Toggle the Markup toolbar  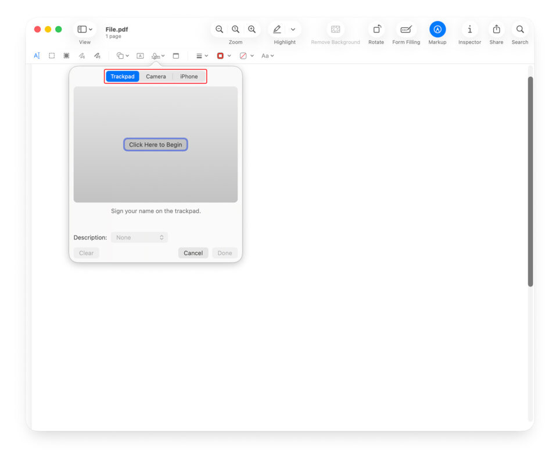point(437,29)
